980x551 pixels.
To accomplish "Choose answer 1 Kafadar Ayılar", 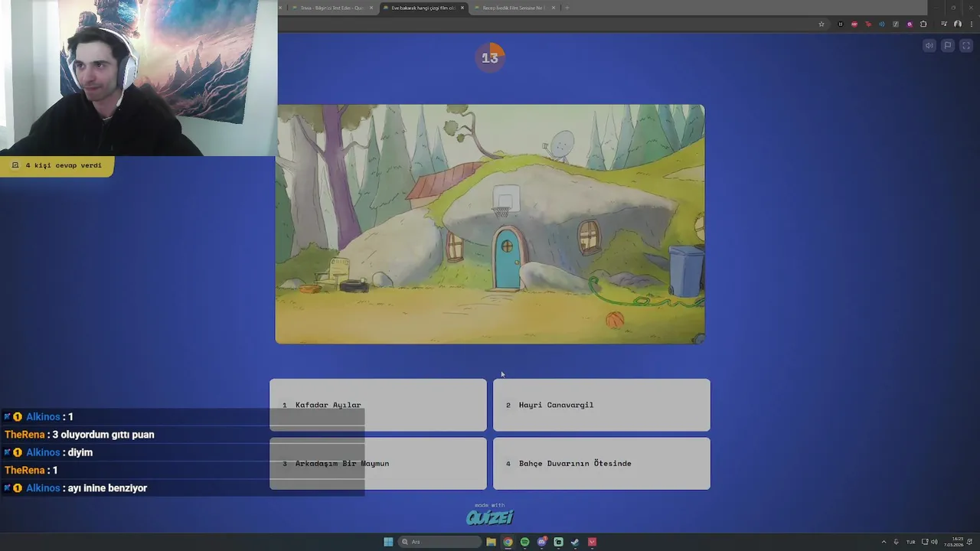I will point(378,405).
